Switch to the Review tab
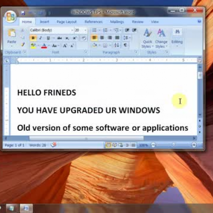 click(x=138, y=22)
